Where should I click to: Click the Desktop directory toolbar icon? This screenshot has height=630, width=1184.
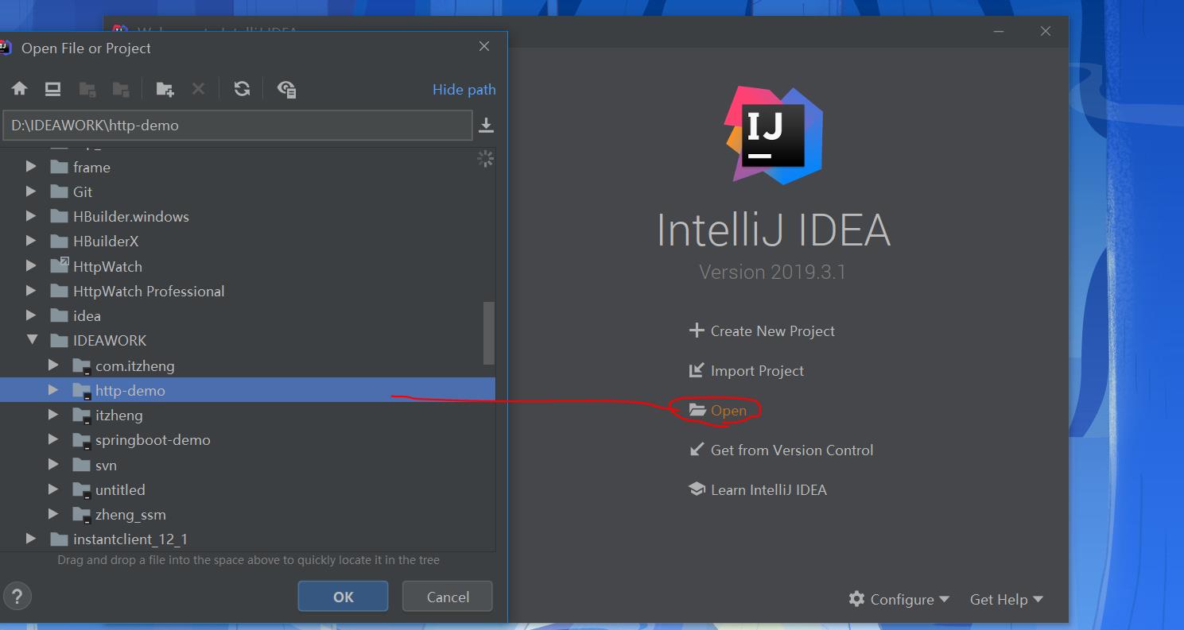click(x=53, y=89)
